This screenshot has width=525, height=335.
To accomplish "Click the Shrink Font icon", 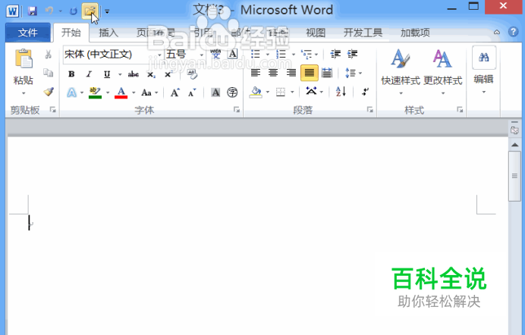I will pyautogui.click(x=192, y=92).
